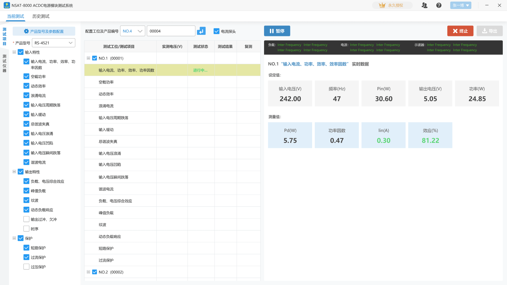
Task: Open the test instruments side panel
Action: coord(4,63)
